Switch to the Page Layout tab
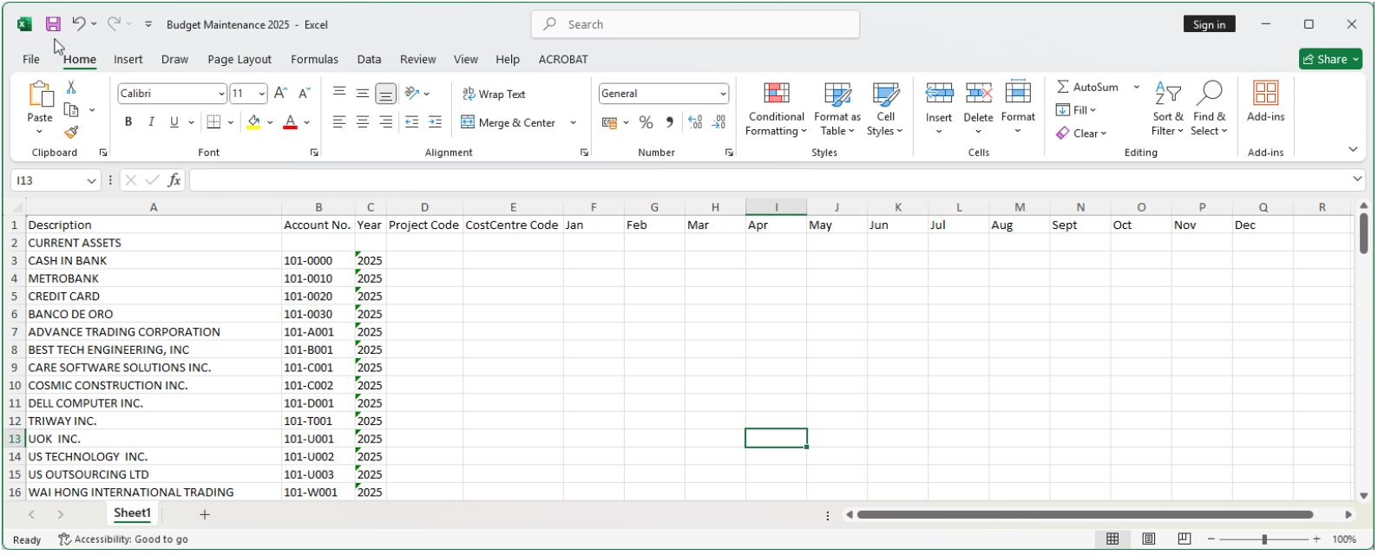Image resolution: width=1378 pixels, height=555 pixels. click(240, 59)
